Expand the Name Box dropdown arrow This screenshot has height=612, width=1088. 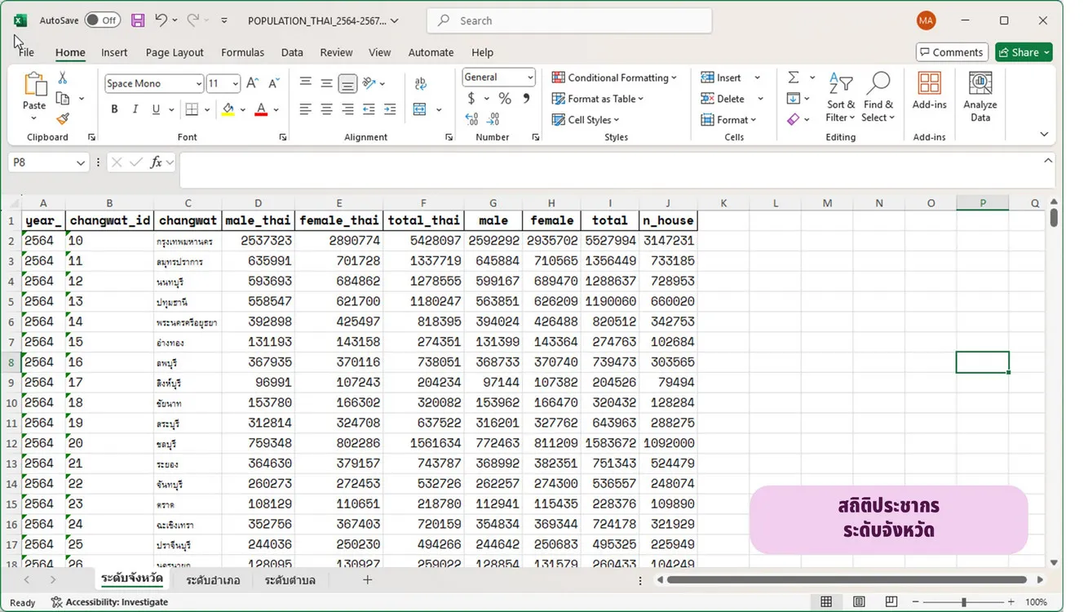click(80, 163)
